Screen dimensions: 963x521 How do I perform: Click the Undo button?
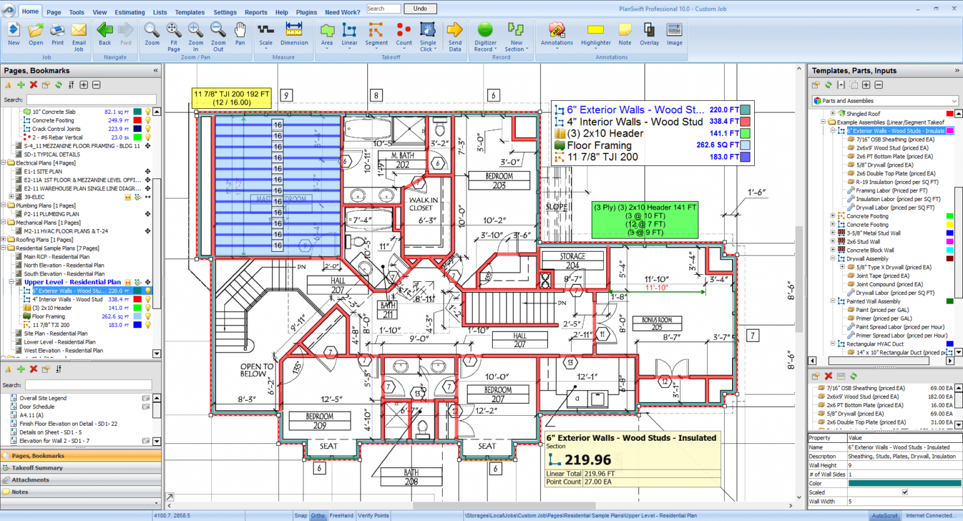420,8
